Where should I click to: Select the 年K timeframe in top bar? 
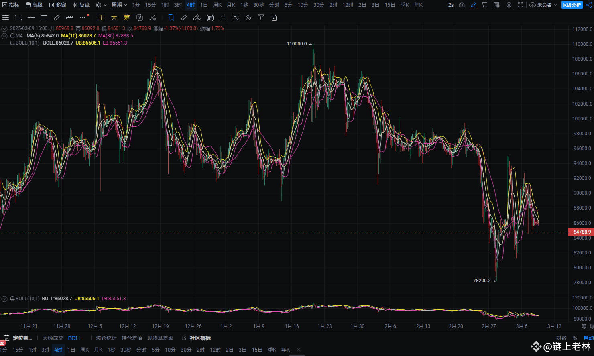pos(418,5)
